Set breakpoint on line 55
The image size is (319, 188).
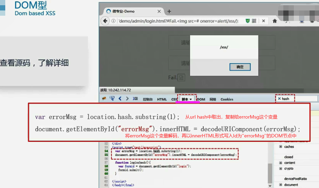point(106,155)
